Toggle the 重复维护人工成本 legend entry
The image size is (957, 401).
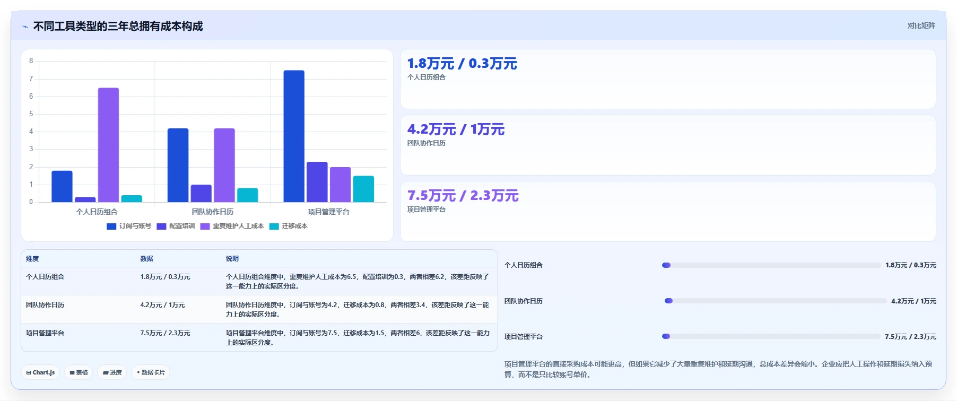(232, 226)
